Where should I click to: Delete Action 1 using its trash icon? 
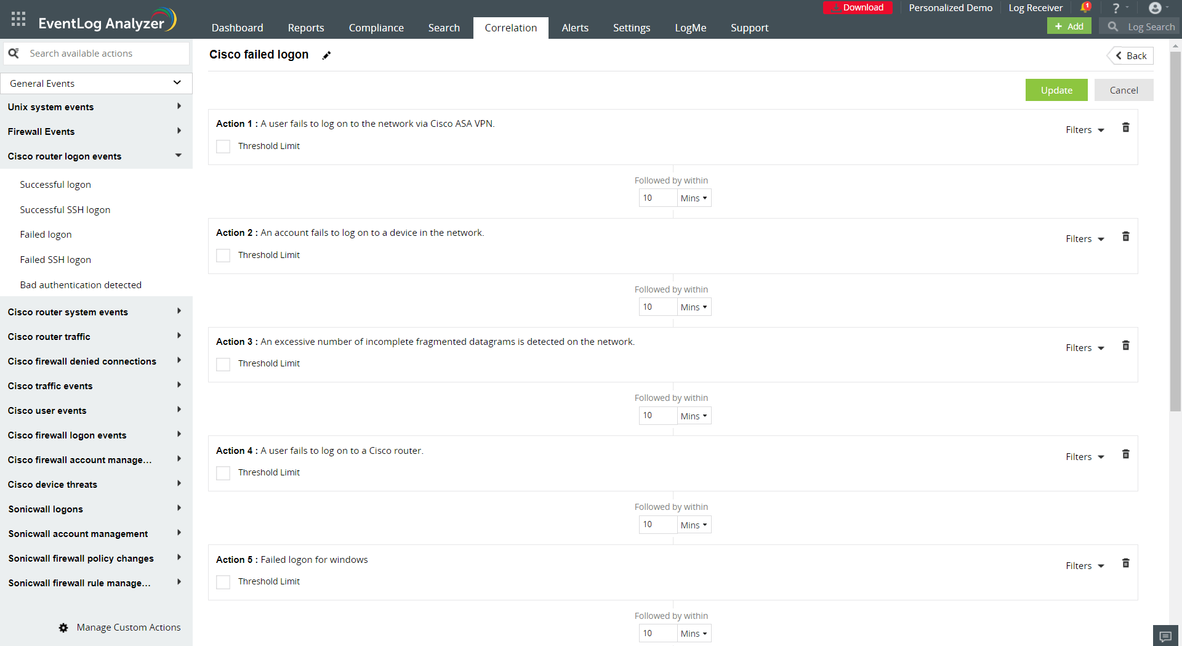(1126, 127)
